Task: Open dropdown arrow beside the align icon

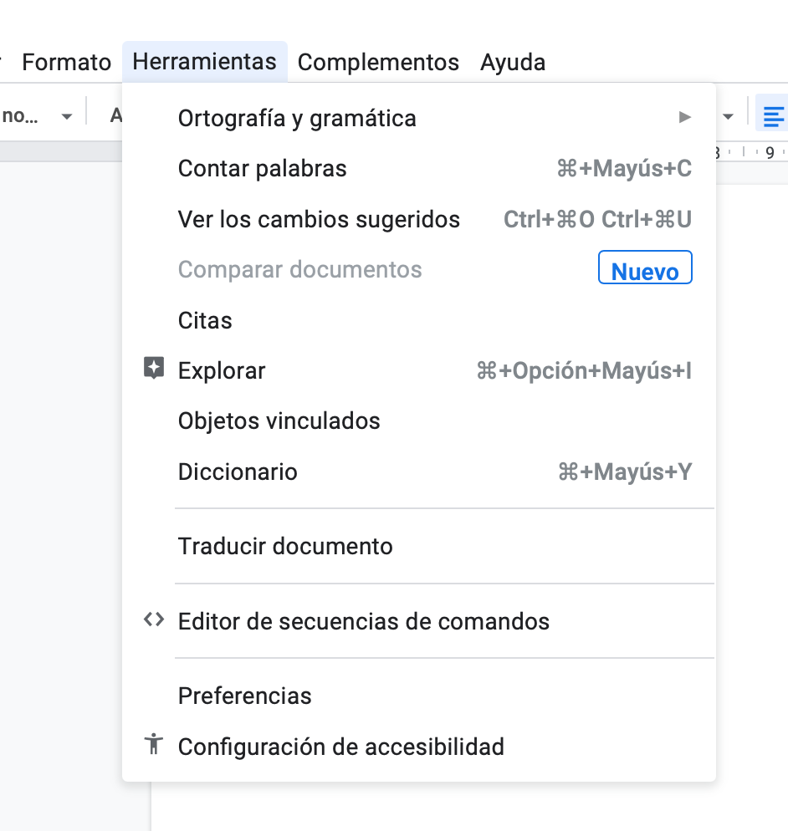Action: pos(729,116)
